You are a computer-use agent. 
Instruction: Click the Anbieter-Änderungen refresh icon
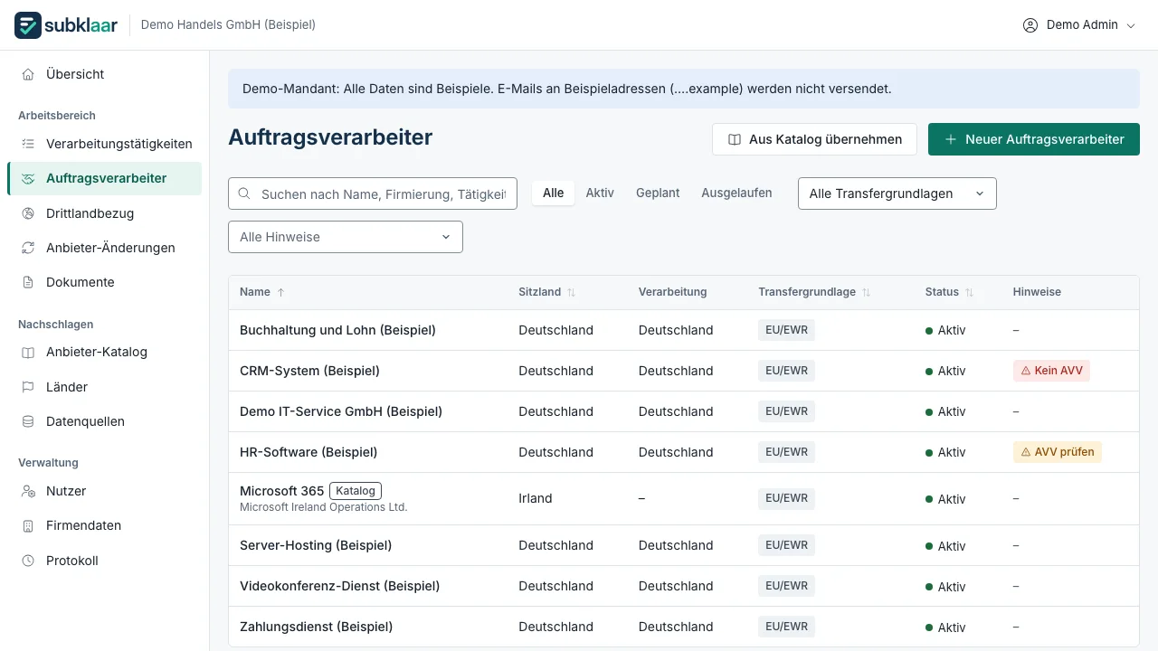[x=28, y=248]
